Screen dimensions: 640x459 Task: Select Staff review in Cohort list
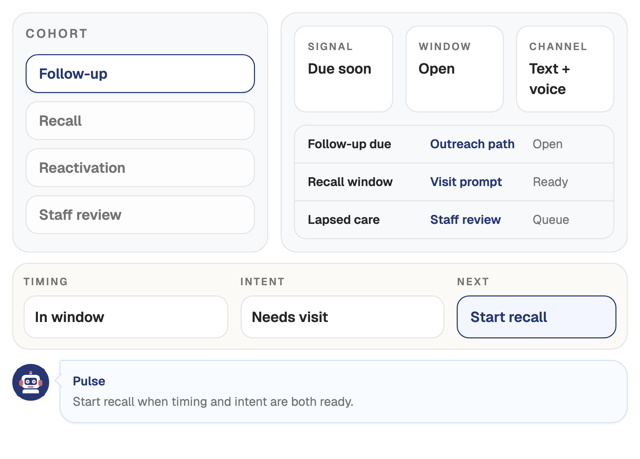pos(140,215)
